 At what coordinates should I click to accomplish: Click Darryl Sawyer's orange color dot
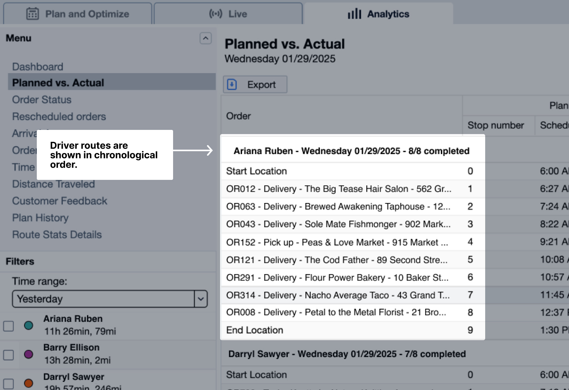[29, 383]
